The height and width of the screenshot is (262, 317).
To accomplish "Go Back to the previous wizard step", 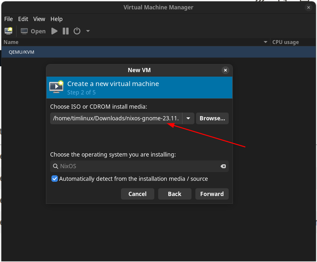I will pyautogui.click(x=175, y=194).
